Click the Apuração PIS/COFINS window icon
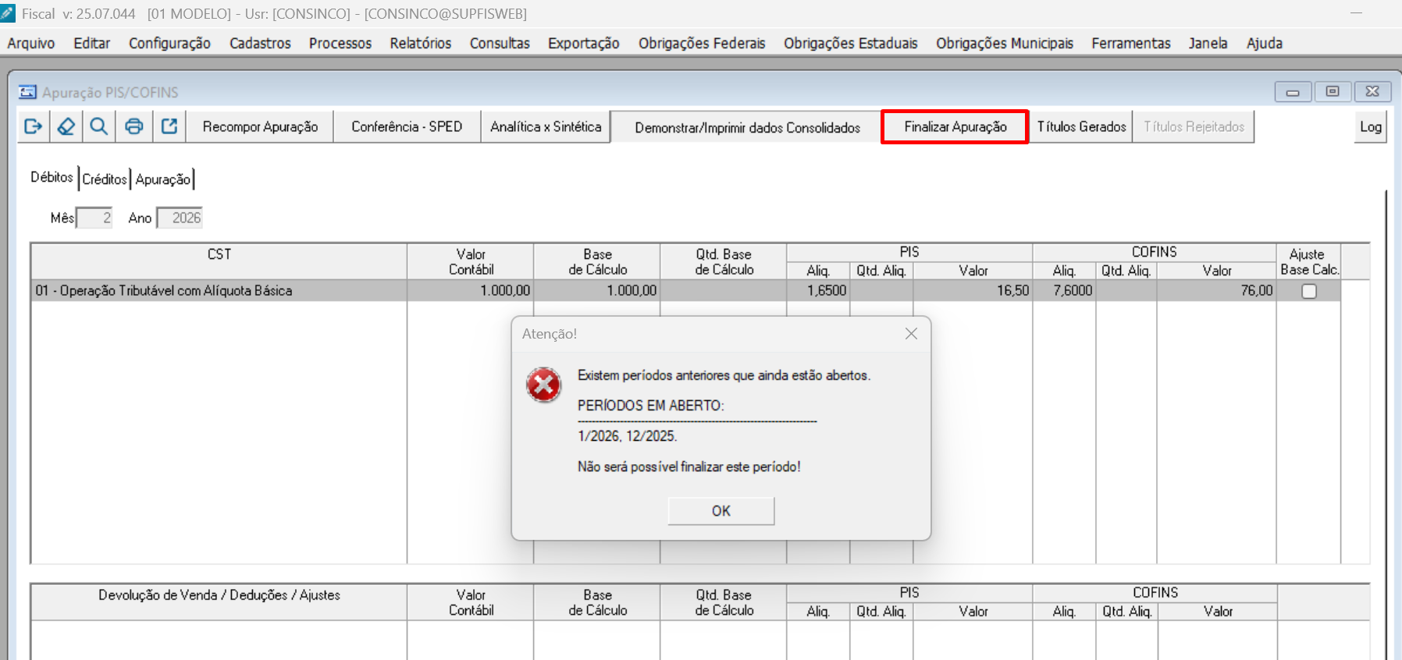The width and height of the screenshot is (1402, 660). [x=28, y=92]
